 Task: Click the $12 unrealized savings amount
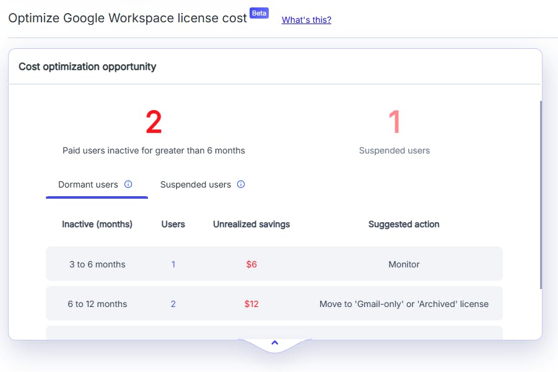(x=251, y=304)
